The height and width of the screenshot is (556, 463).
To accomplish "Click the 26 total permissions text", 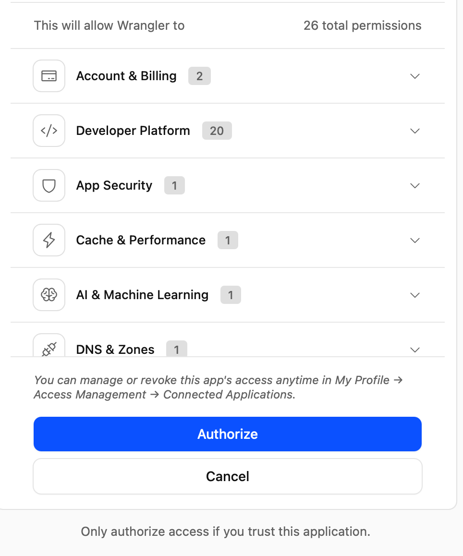I will point(362,25).
